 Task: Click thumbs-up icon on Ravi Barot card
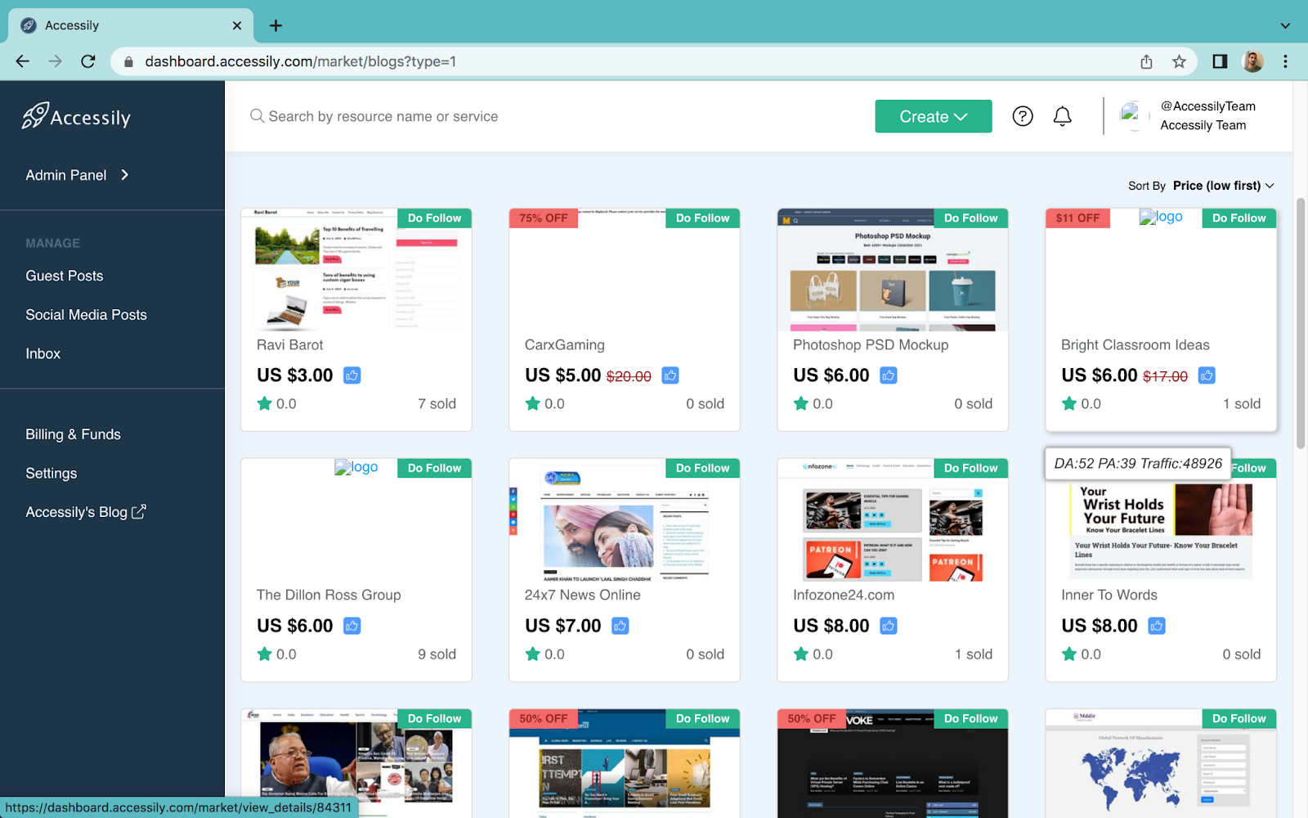(x=352, y=375)
